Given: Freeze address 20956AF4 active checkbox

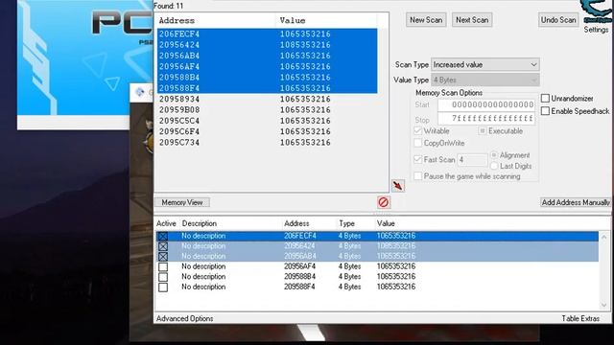Looking at the screenshot, I should 163,266.
